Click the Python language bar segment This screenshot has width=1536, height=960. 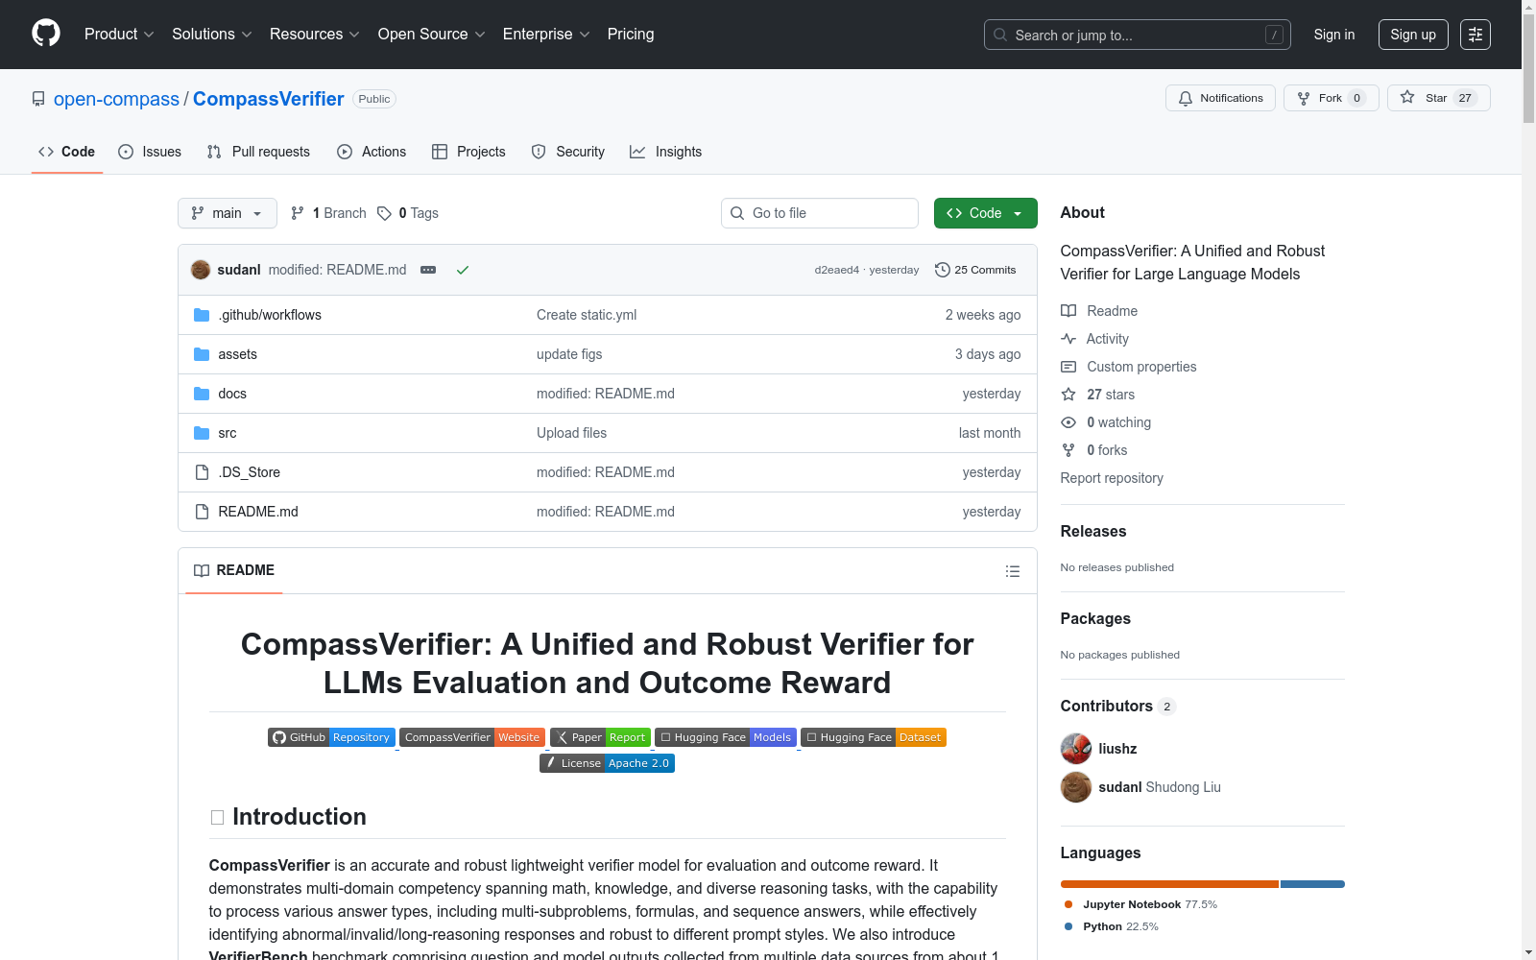tap(1312, 884)
